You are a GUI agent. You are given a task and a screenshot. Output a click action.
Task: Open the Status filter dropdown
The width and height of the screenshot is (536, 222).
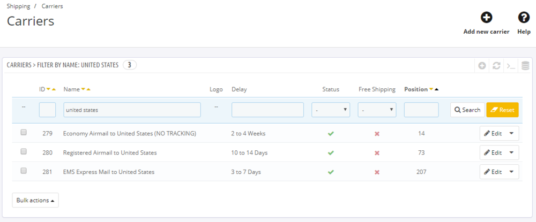pos(331,110)
